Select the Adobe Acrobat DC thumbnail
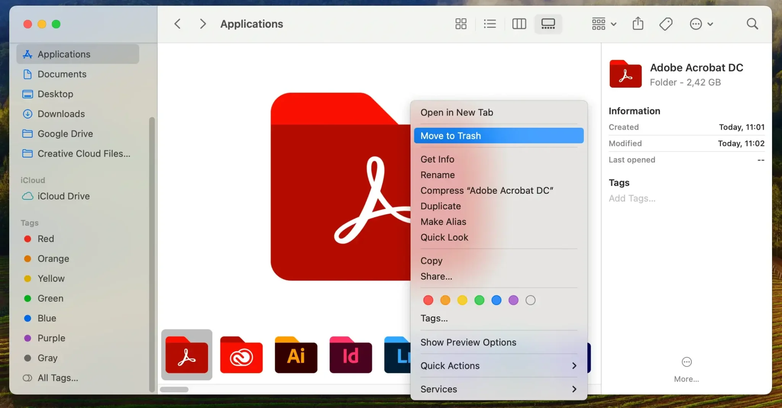 [187, 355]
